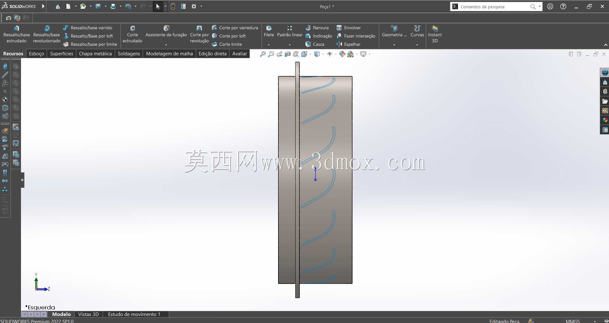Open Appearances task pane color ball icon
This screenshot has width=609, height=323.
coord(605,120)
